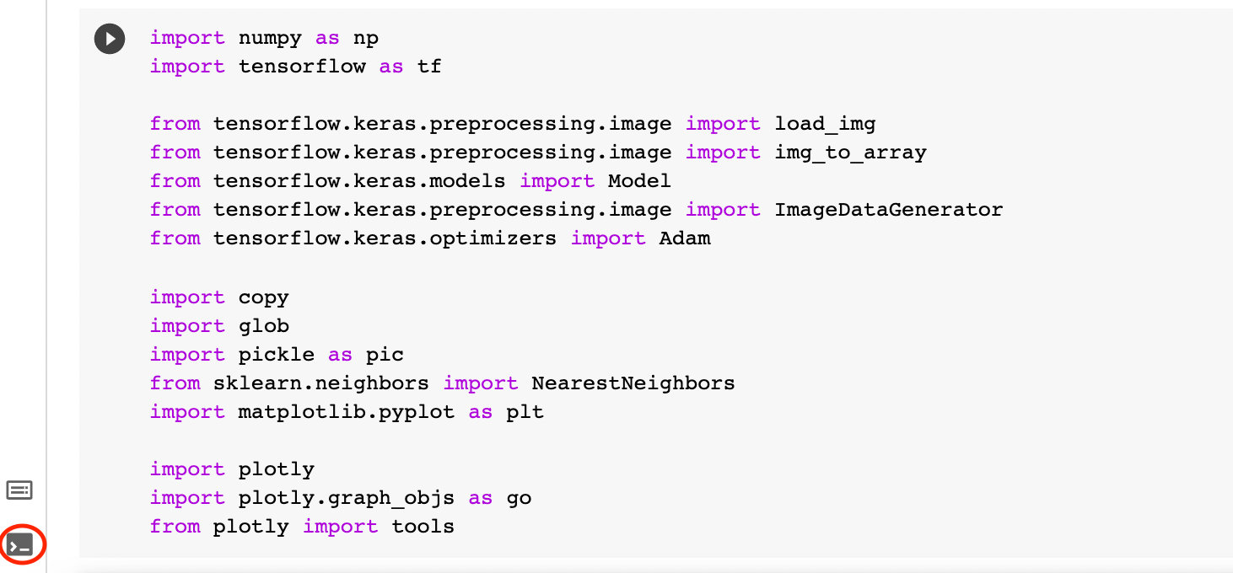Screen dimensions: 1233x573
Task: Click the matplotlib.pyplot import line
Action: pyautogui.click(x=346, y=411)
